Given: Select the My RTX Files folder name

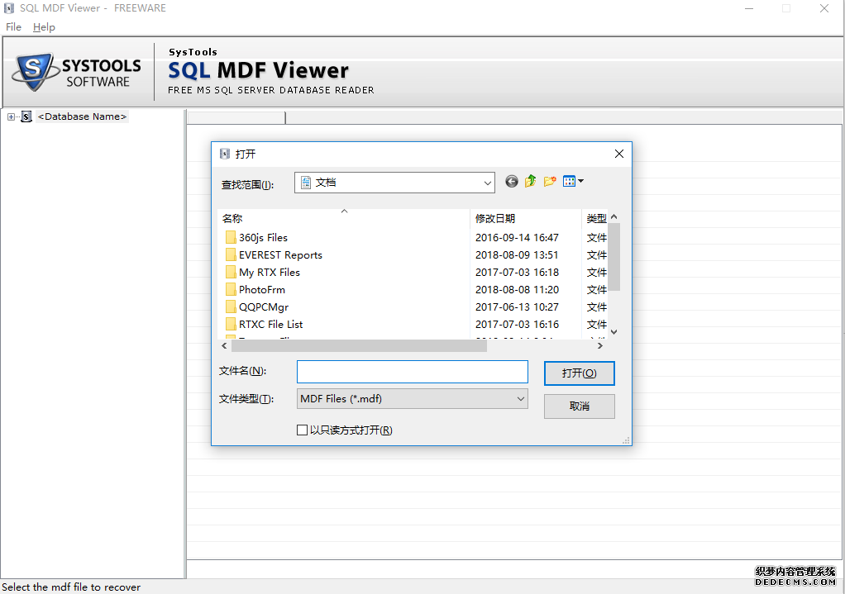Looking at the screenshot, I should [x=269, y=272].
